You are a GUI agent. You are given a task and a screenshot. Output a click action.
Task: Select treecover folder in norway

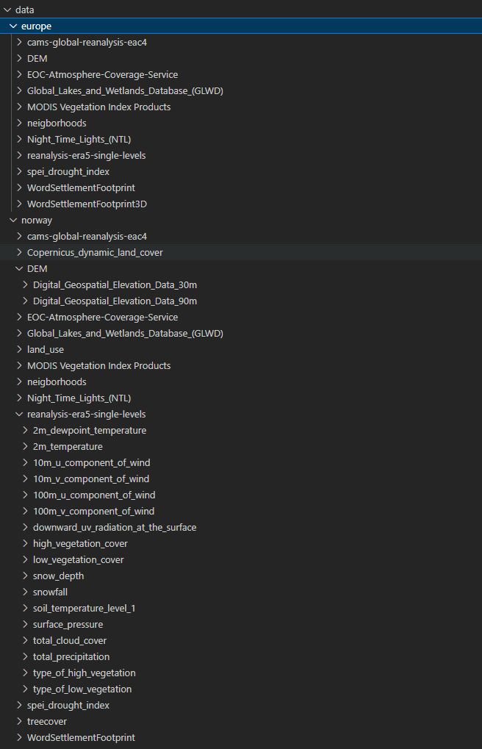46,722
